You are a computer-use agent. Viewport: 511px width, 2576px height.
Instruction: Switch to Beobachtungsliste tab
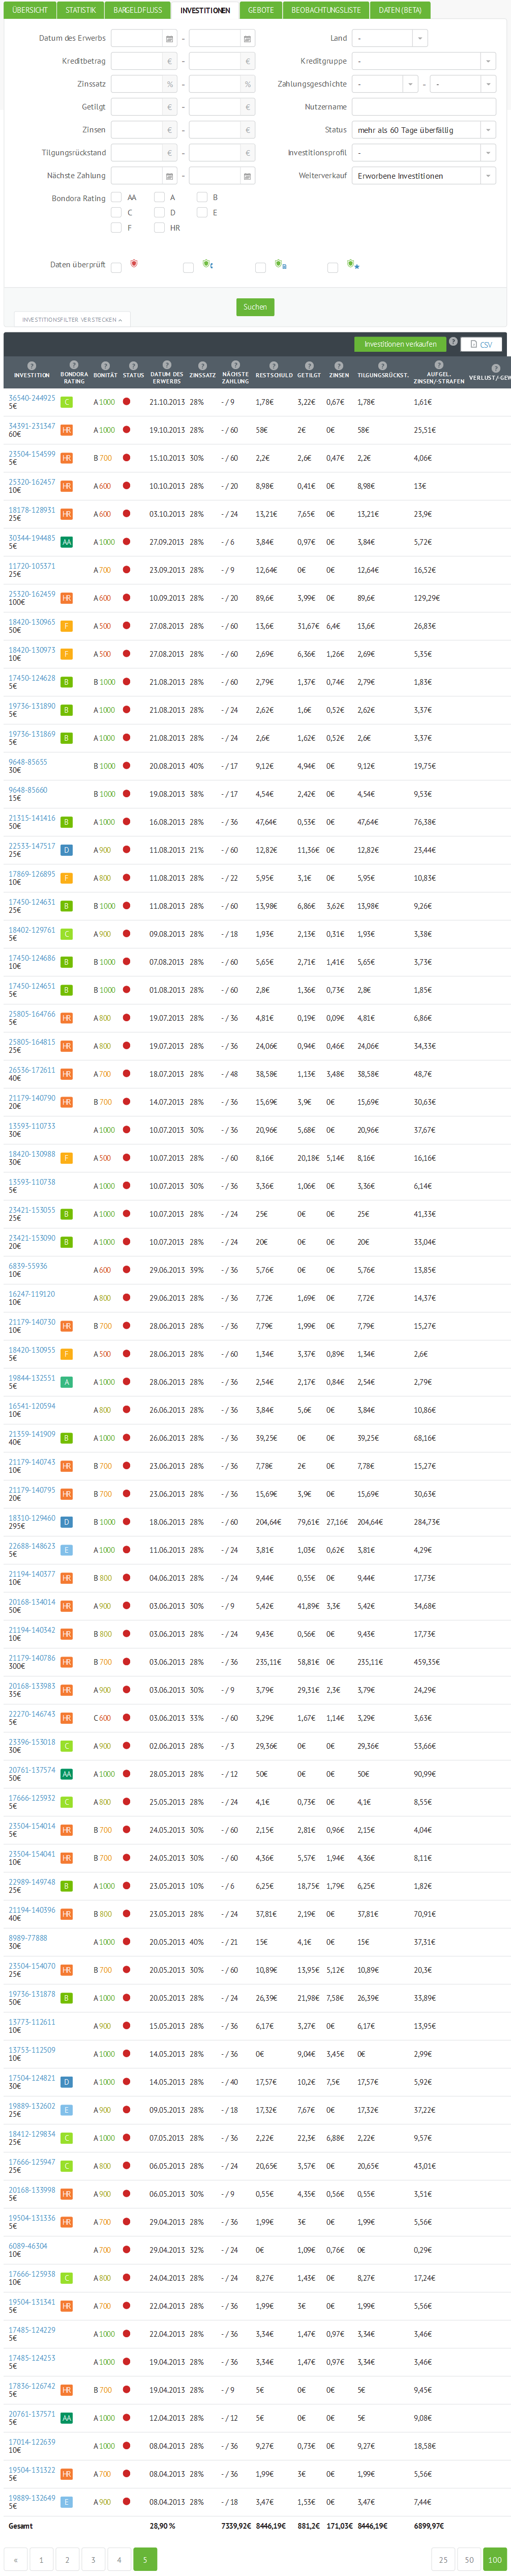click(x=326, y=10)
